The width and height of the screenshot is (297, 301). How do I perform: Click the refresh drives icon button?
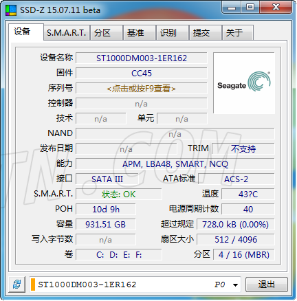click(16, 285)
